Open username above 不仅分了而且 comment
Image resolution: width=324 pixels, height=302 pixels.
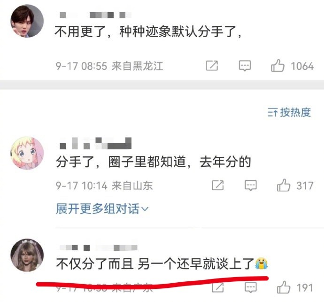tap(99, 248)
